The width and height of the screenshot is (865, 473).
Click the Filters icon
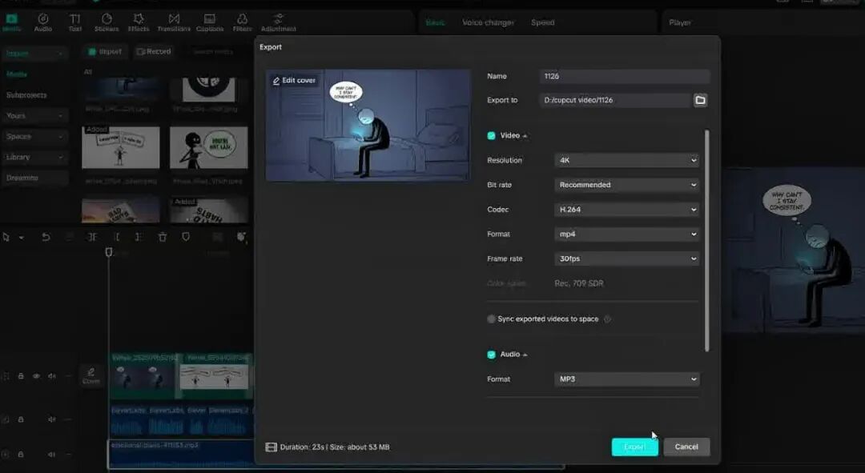(242, 22)
